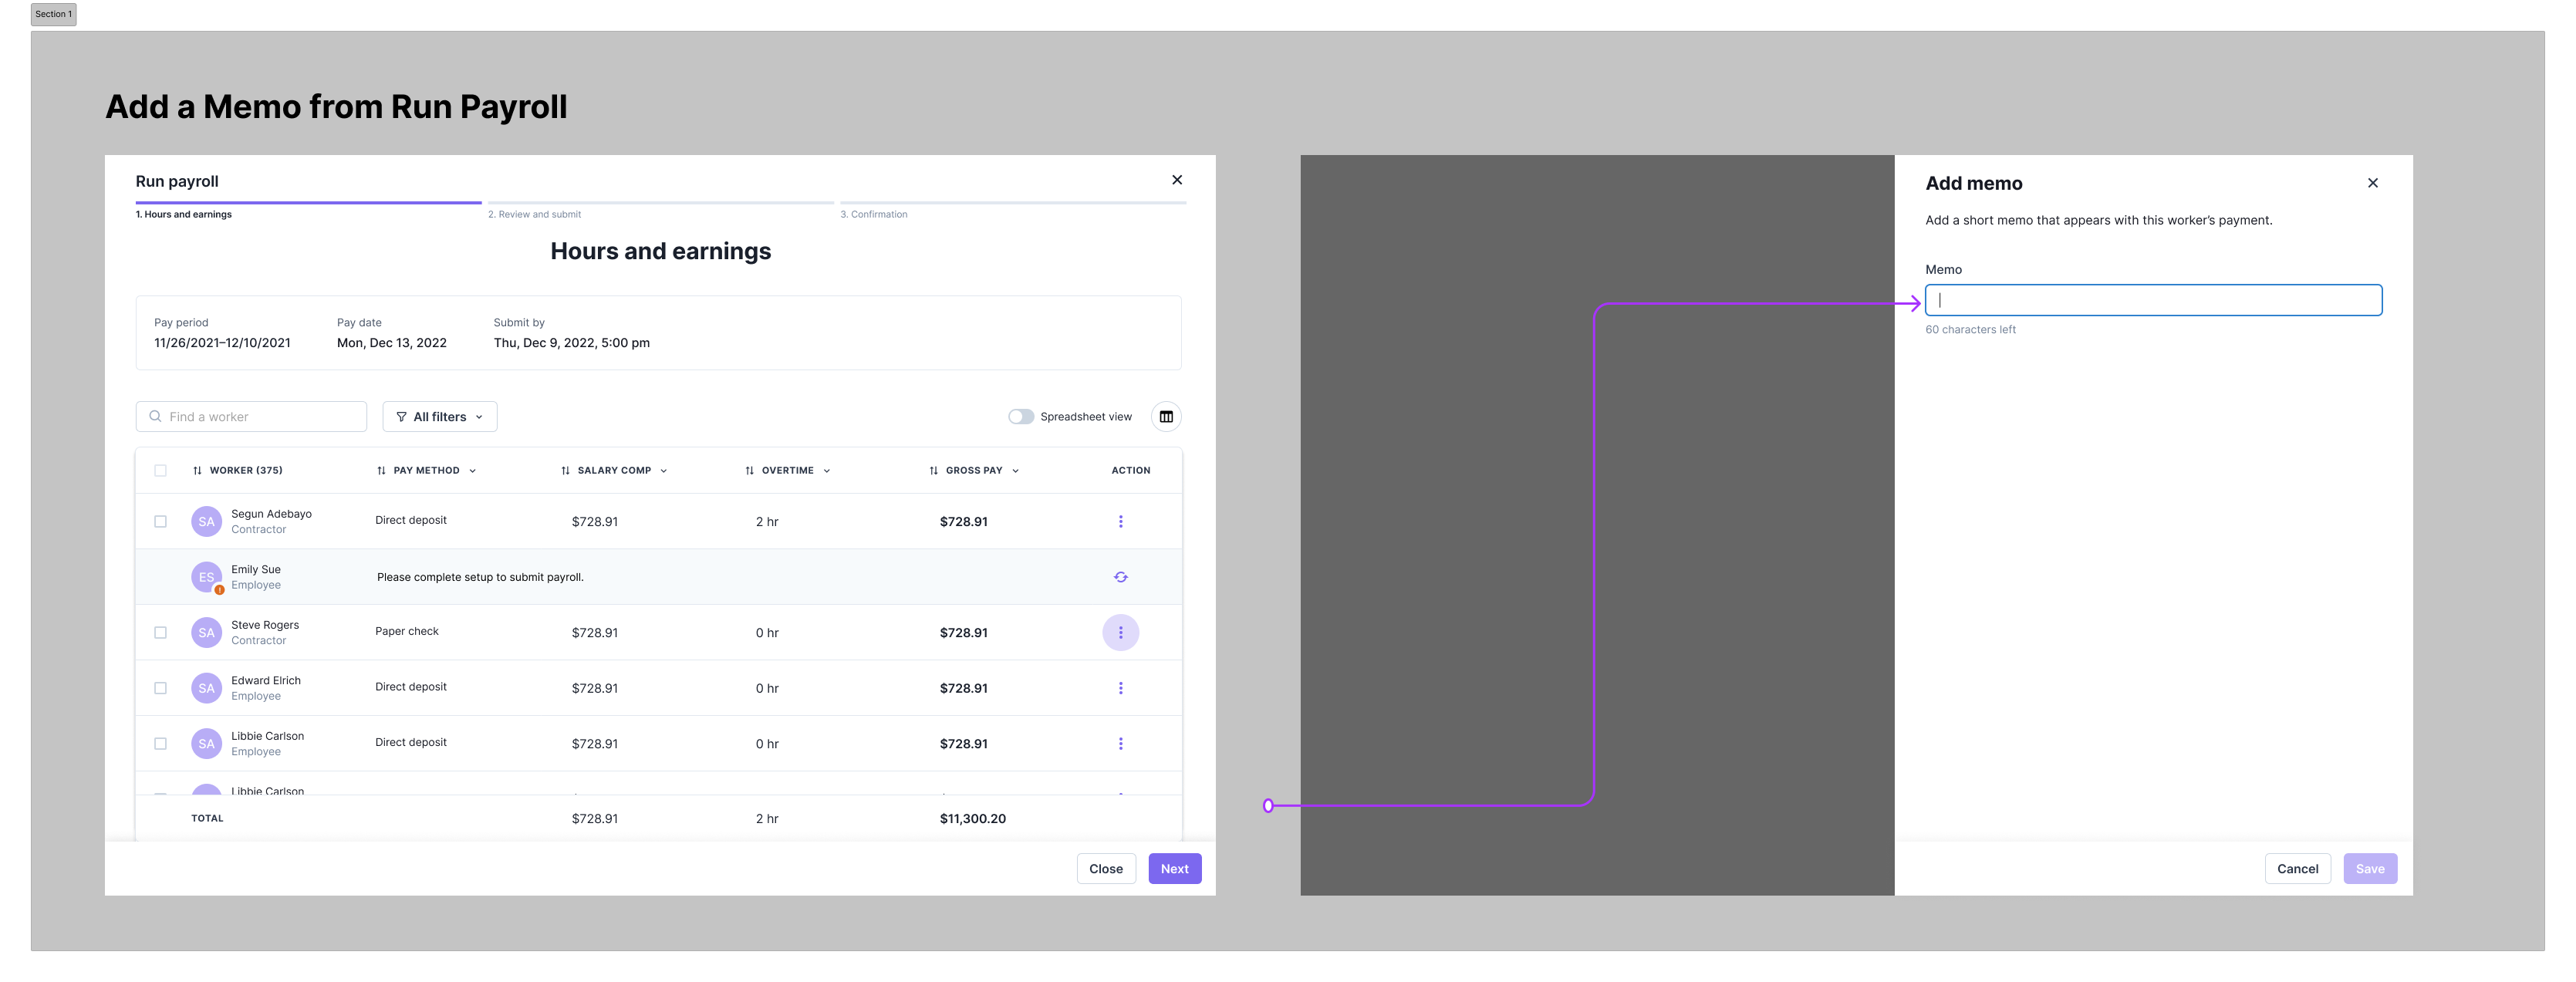Viewport: 2576px width, 982px height.
Task: Close the Run payroll dialog
Action: [1177, 180]
